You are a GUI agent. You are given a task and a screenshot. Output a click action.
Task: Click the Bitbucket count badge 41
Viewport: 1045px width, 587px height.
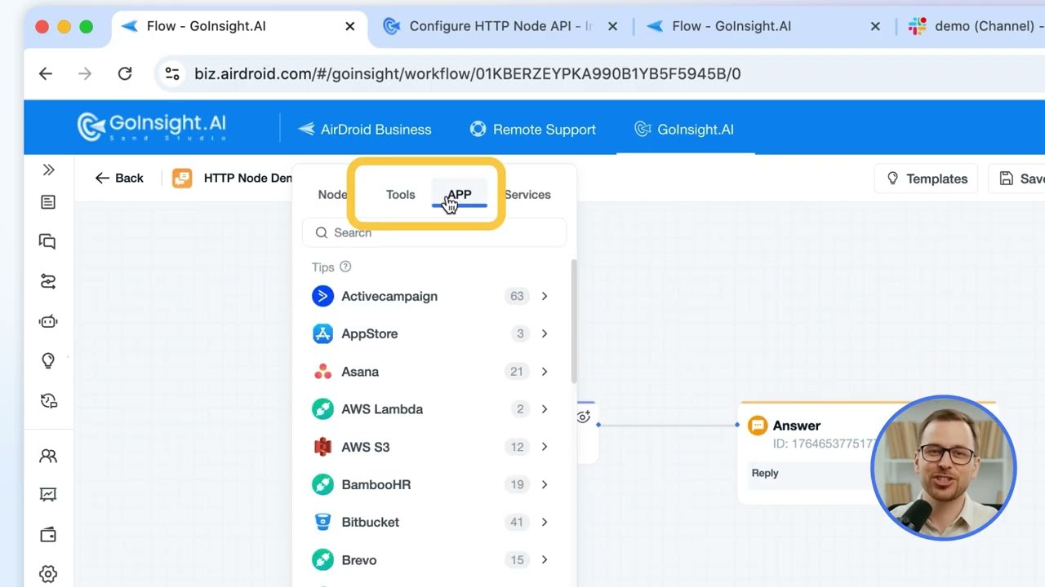point(517,522)
